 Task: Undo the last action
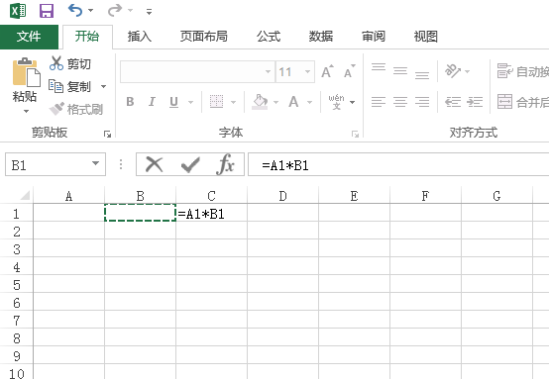[75, 11]
